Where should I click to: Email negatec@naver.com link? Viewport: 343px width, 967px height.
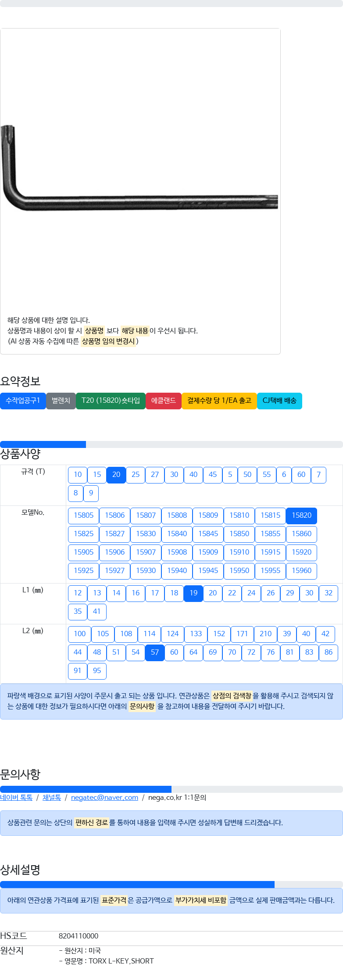104,798
